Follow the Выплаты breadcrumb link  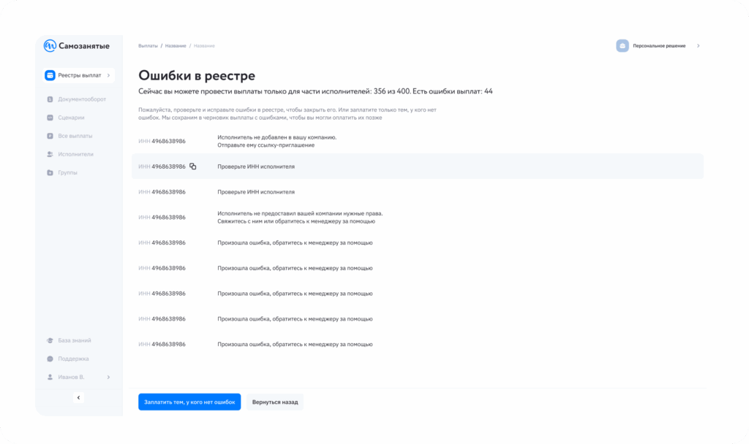click(148, 46)
